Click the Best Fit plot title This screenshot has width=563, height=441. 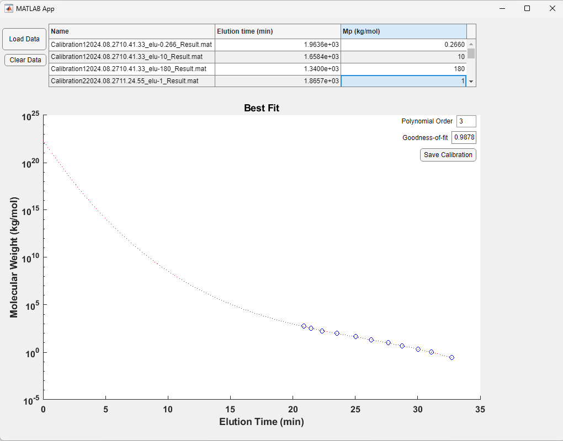coord(262,108)
